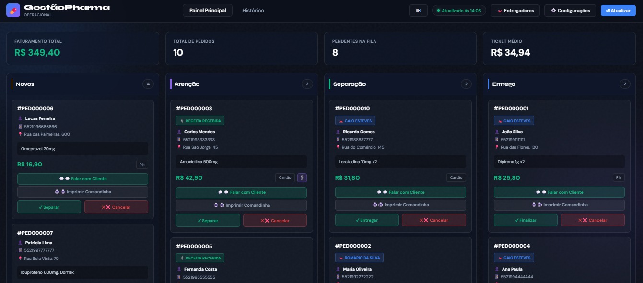Click customer name Fernanda Costa
This screenshot has height=283, width=643.
[200, 269]
